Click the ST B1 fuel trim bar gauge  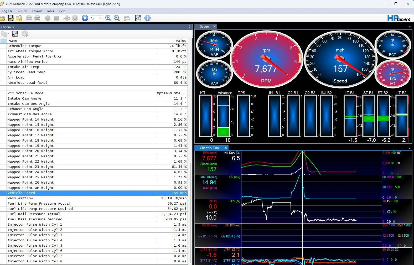369,116
